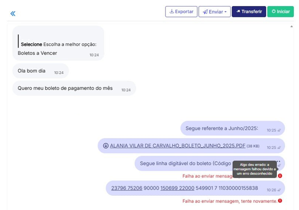This screenshot has width=299, height=210.
Task: Click the Transferir button
Action: pos(249,12)
